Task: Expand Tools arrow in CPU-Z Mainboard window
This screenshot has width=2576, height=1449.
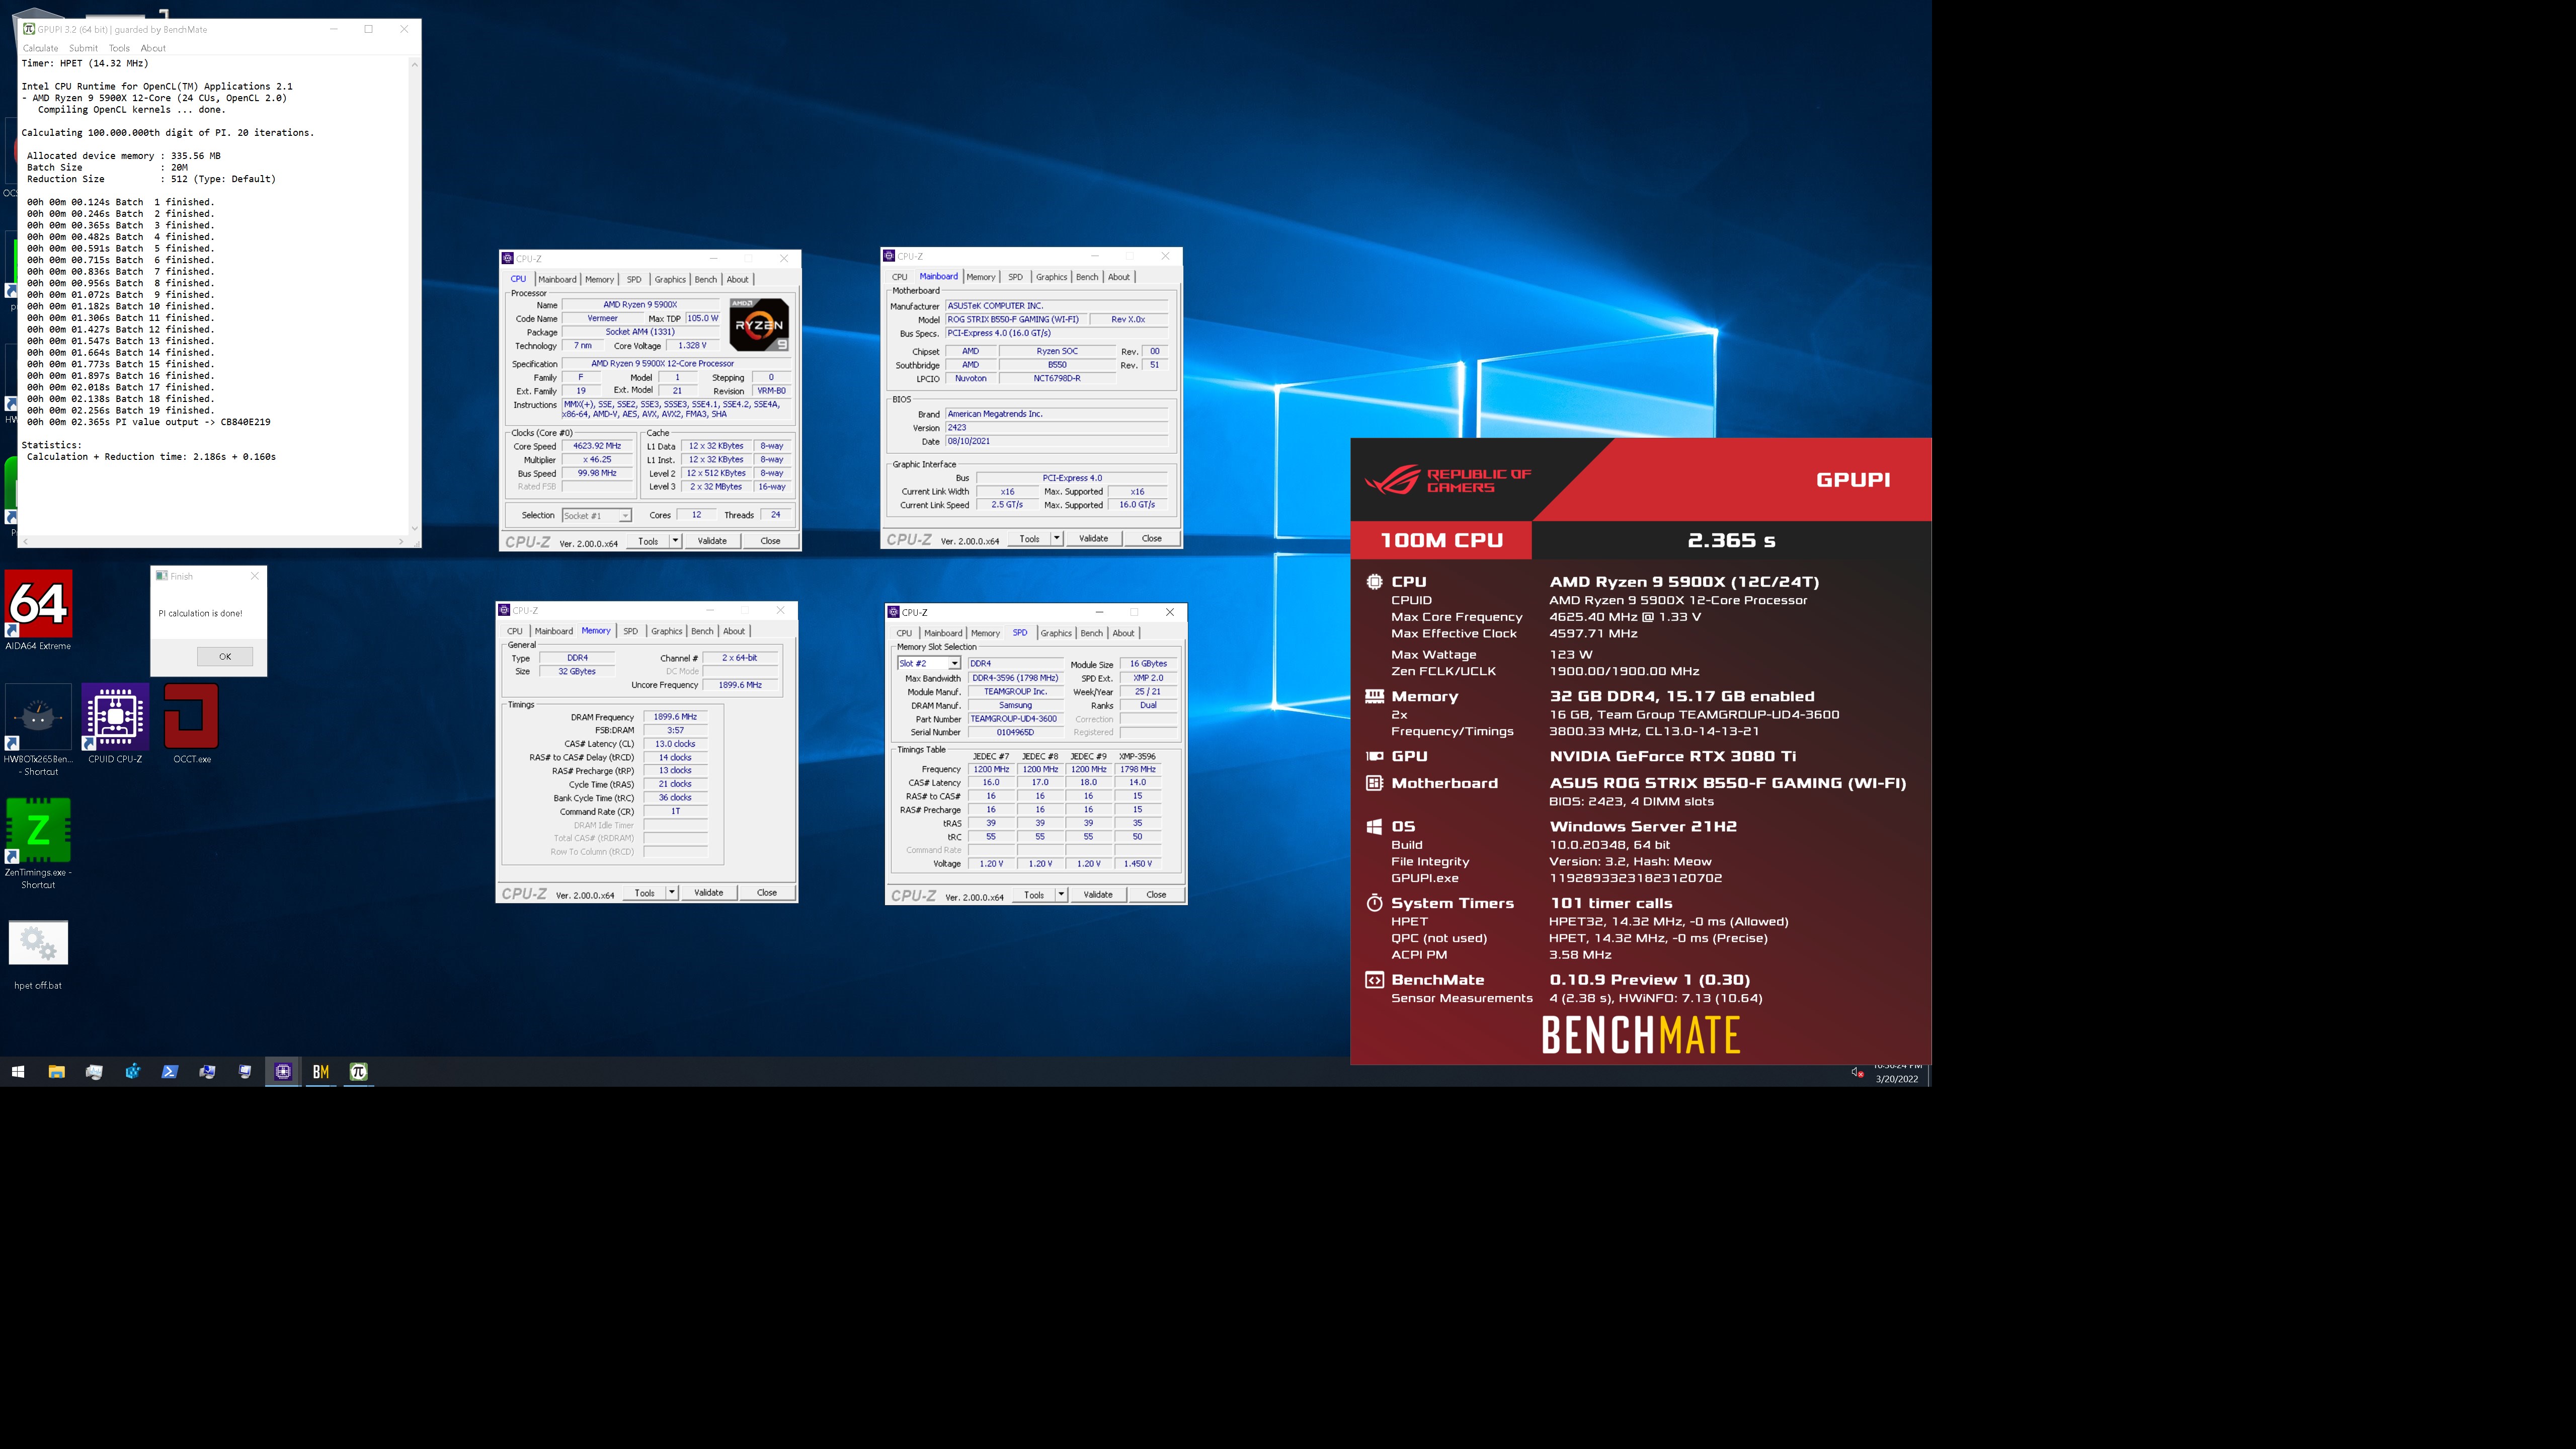Action: point(1056,539)
